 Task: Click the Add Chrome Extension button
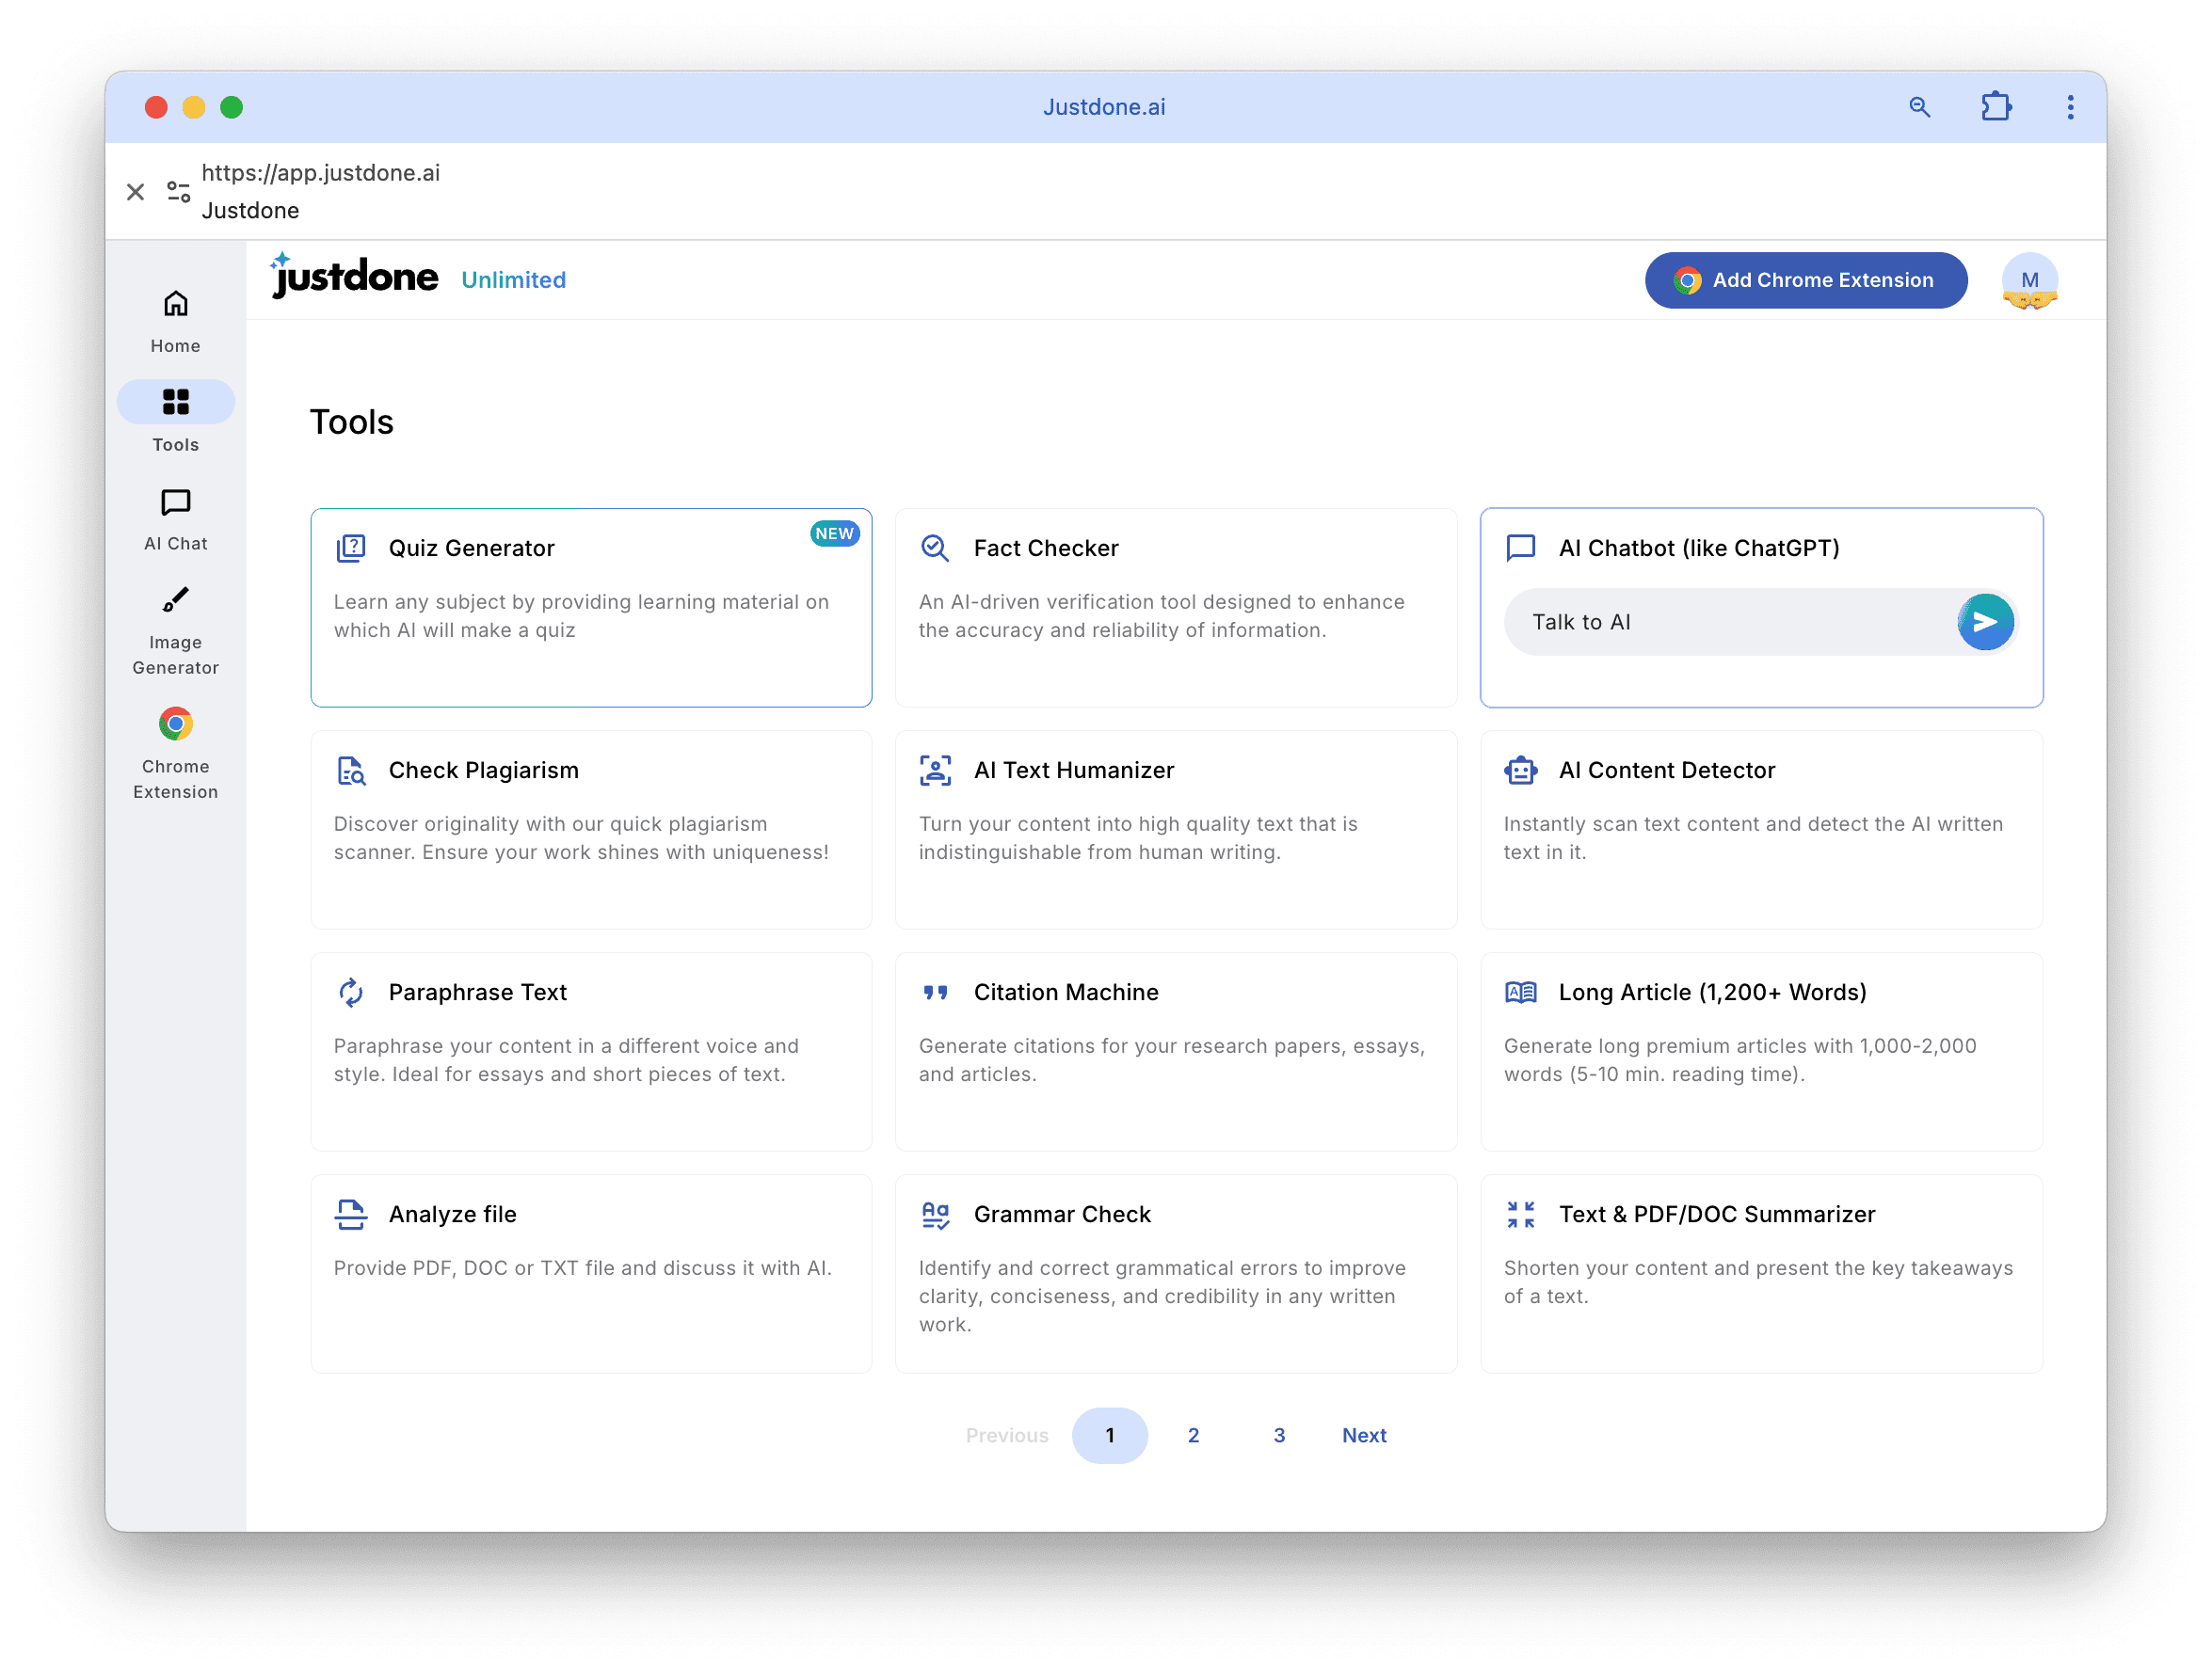coord(1805,280)
